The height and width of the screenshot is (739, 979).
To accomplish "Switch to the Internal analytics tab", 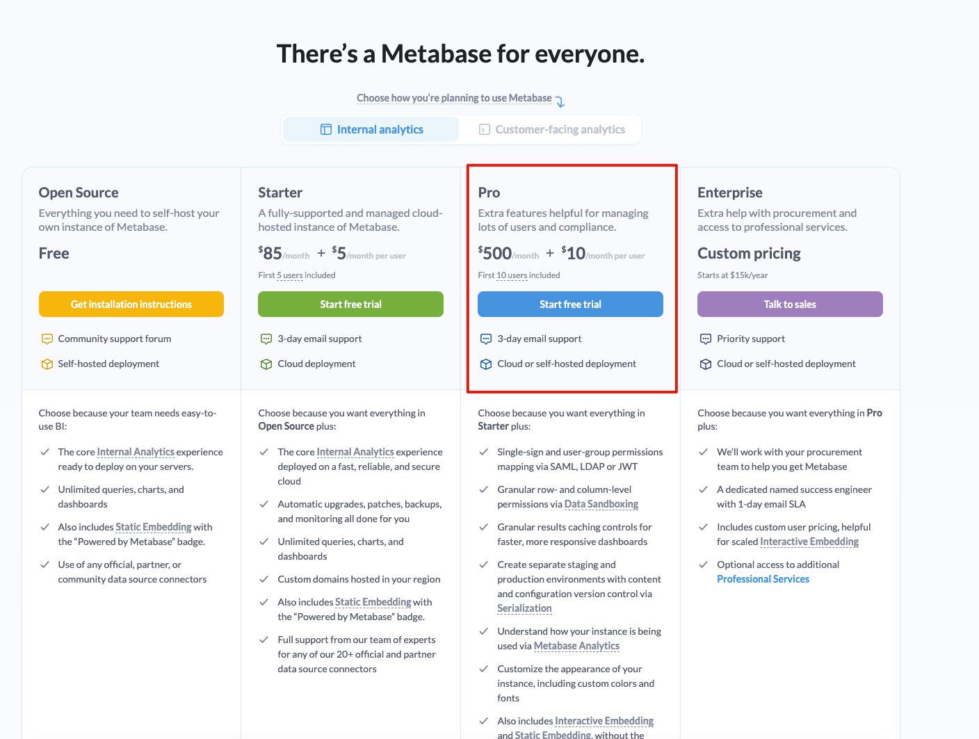I will pos(371,129).
